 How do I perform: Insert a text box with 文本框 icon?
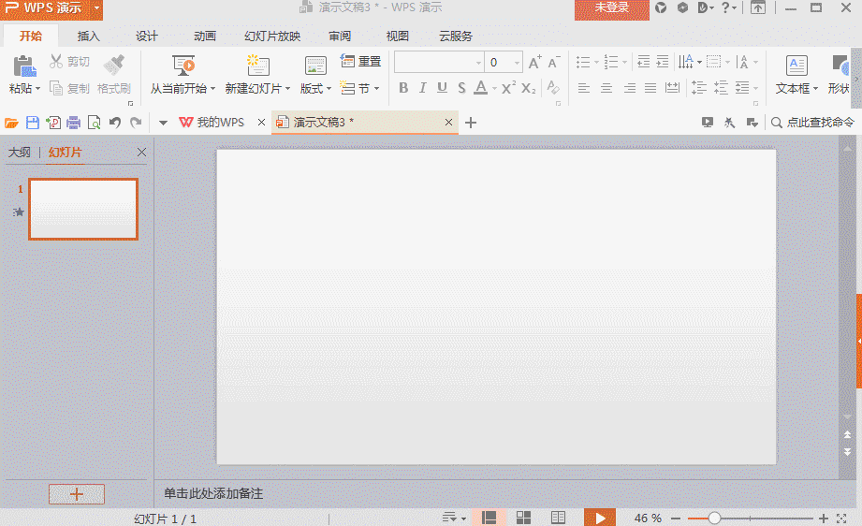[796, 74]
